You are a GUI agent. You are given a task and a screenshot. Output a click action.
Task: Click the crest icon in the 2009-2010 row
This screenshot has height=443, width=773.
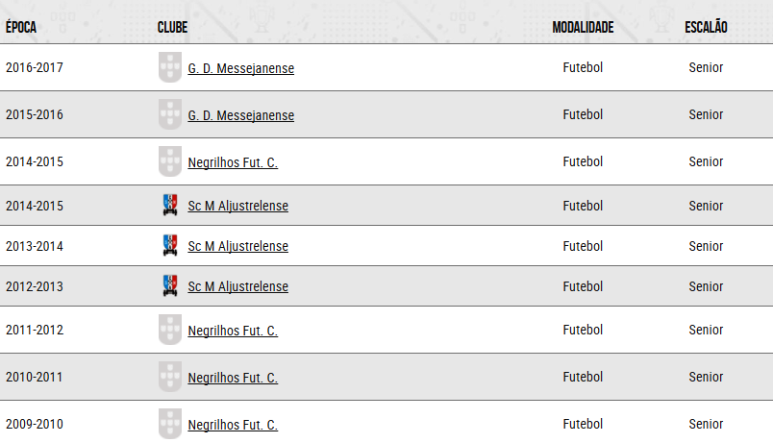(x=170, y=424)
